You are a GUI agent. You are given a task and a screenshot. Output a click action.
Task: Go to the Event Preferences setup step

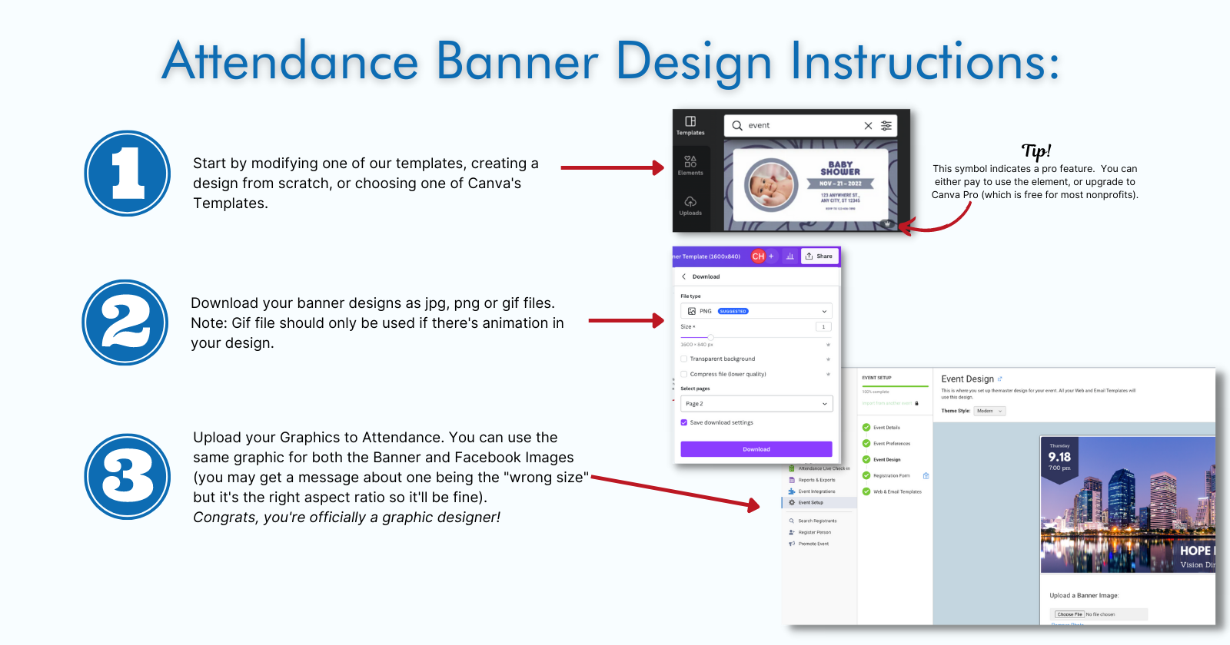(892, 444)
